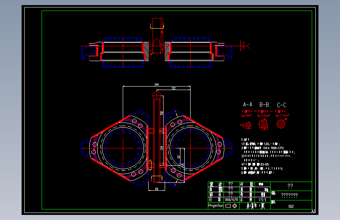
Task: Click the 1?2.5 scale value
Action: pos(262,200)
